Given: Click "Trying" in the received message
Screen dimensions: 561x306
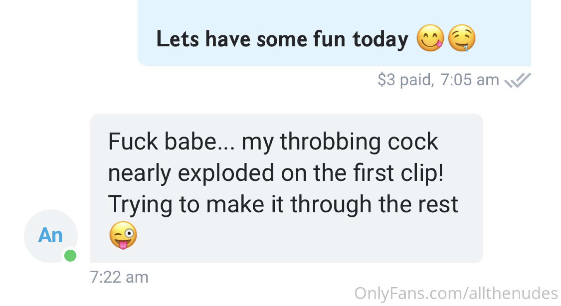Looking at the screenshot, I should click(x=140, y=205).
